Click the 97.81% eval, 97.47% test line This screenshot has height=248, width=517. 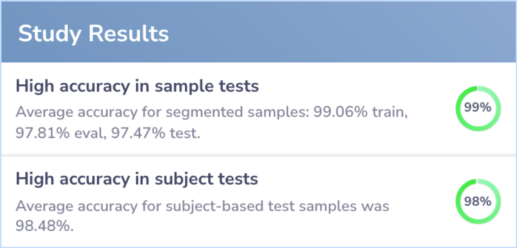[x=108, y=134]
